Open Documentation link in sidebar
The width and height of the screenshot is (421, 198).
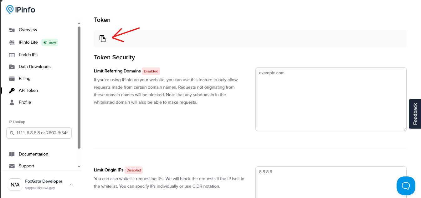[33, 154]
